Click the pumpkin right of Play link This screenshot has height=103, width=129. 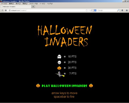91,86
